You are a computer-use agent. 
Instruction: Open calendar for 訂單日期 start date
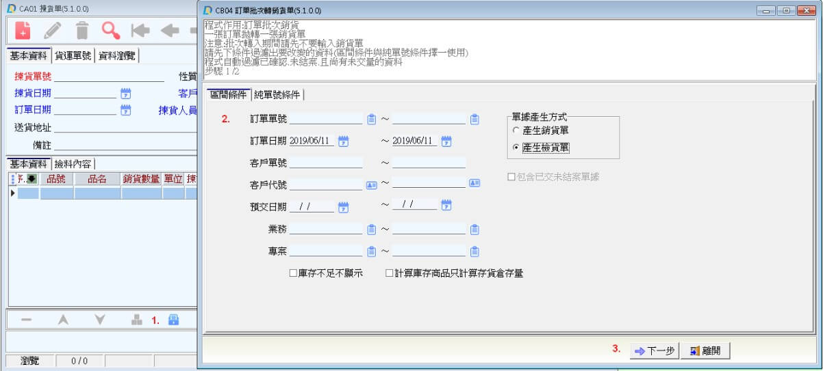[344, 141]
